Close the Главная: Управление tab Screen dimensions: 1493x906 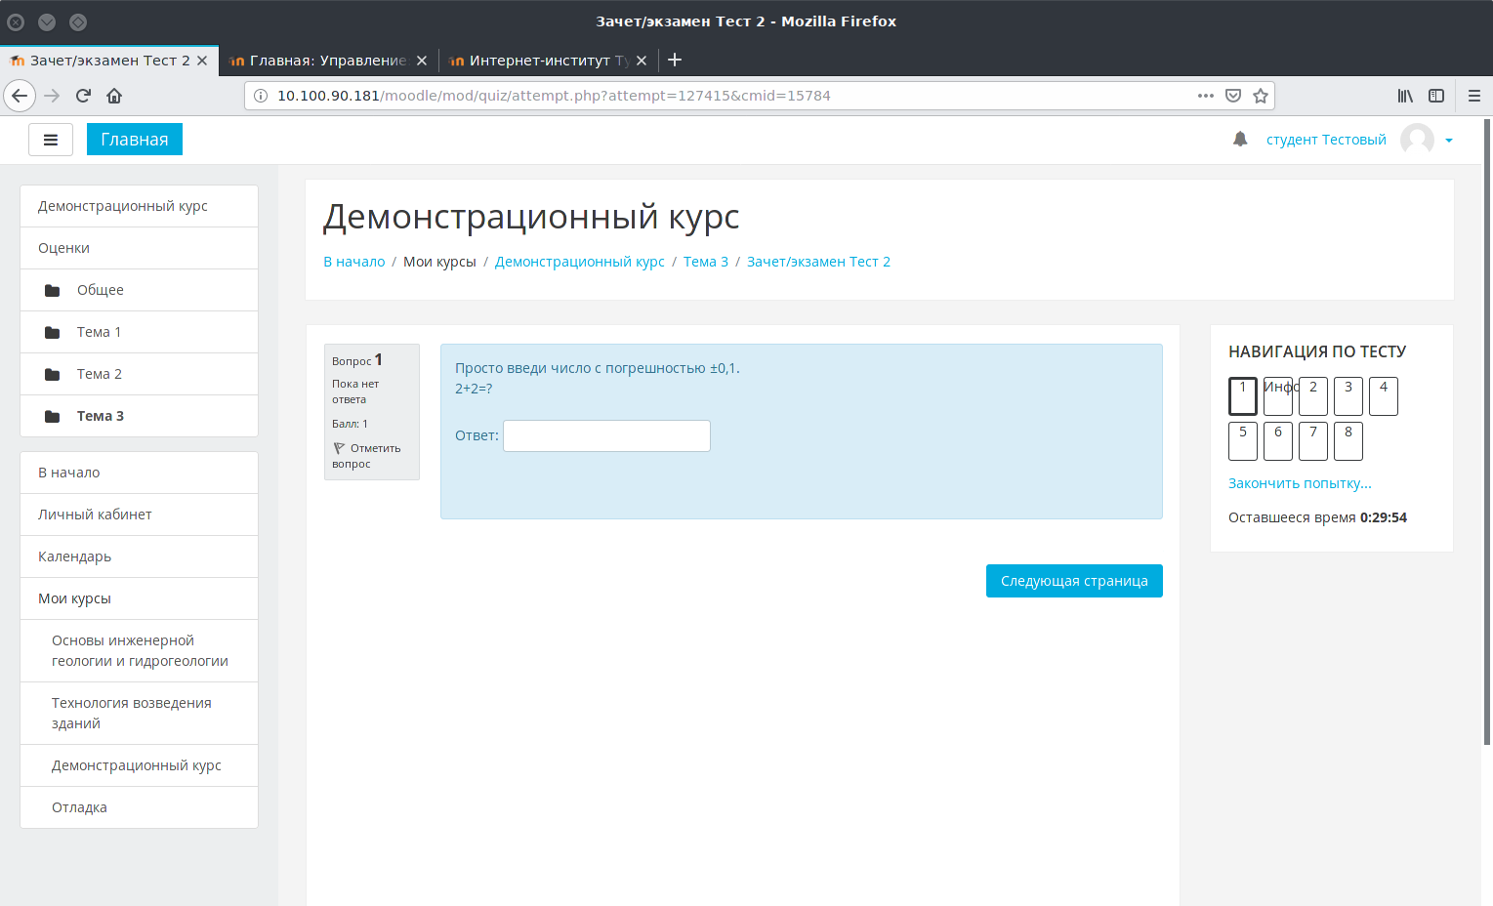click(x=422, y=61)
